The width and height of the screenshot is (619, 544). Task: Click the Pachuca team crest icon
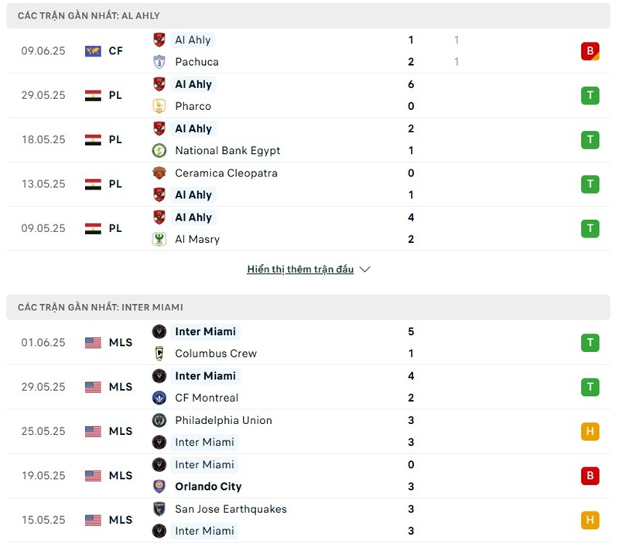click(x=159, y=62)
